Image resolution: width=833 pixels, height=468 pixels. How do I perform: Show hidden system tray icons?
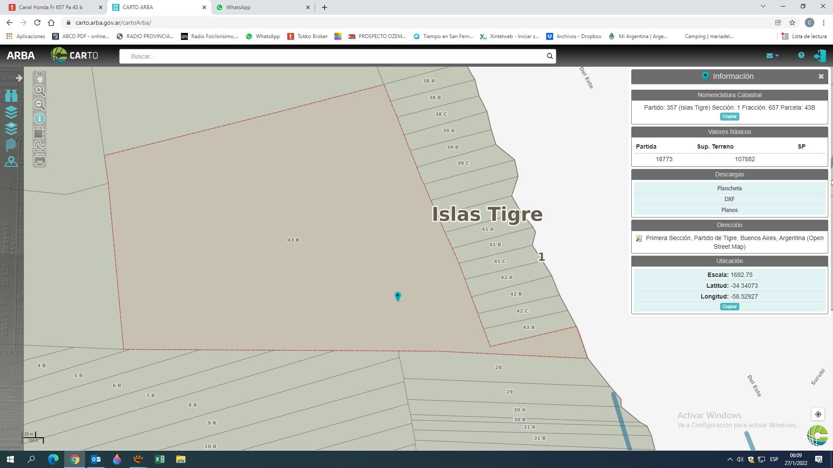click(730, 459)
